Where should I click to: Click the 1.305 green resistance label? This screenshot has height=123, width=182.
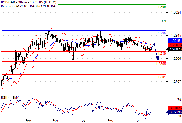162,7
